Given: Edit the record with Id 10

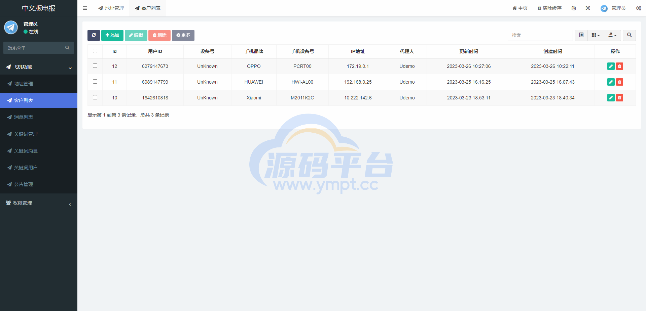Looking at the screenshot, I should [x=611, y=98].
